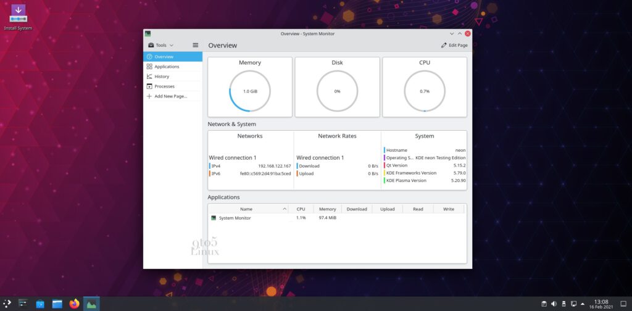Open the Discover software store taskbar icon

click(x=40, y=304)
